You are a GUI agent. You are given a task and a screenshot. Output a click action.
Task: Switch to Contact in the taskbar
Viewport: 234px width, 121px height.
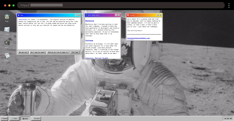[36, 118]
